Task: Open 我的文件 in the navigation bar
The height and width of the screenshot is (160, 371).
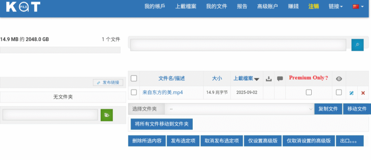Action: pyautogui.click(x=217, y=6)
